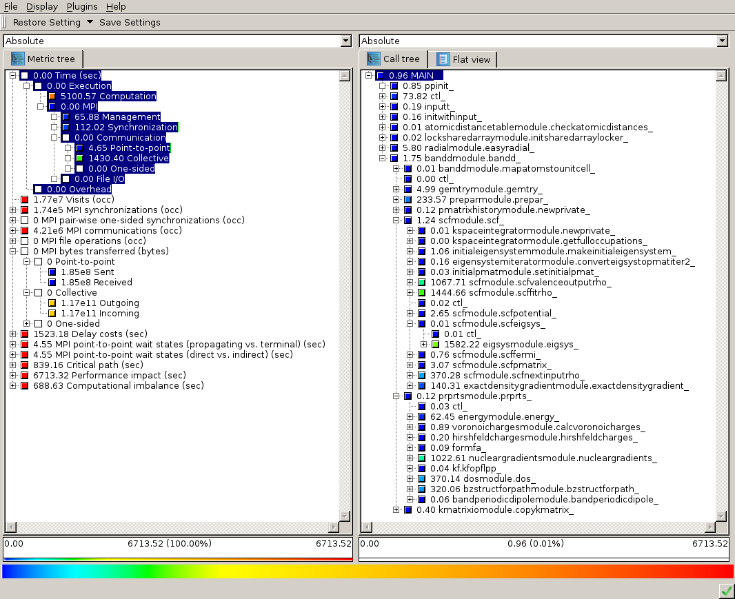This screenshot has width=735, height=599.
Task: Open the Display menu
Action: click(42, 6)
